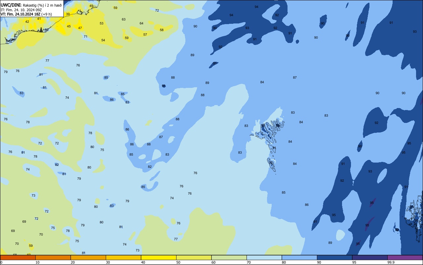
Task: Click the map value 45
Action: [x=69, y=26]
